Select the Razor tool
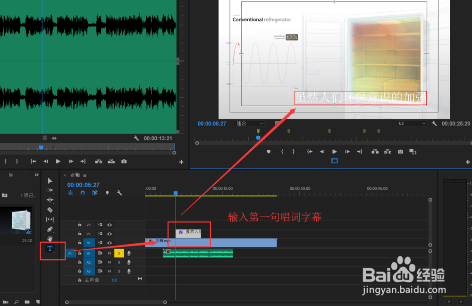The width and height of the screenshot is (472, 306). pyautogui.click(x=50, y=210)
